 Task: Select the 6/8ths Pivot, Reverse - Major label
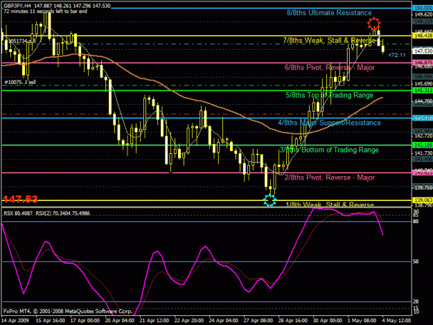pos(330,67)
